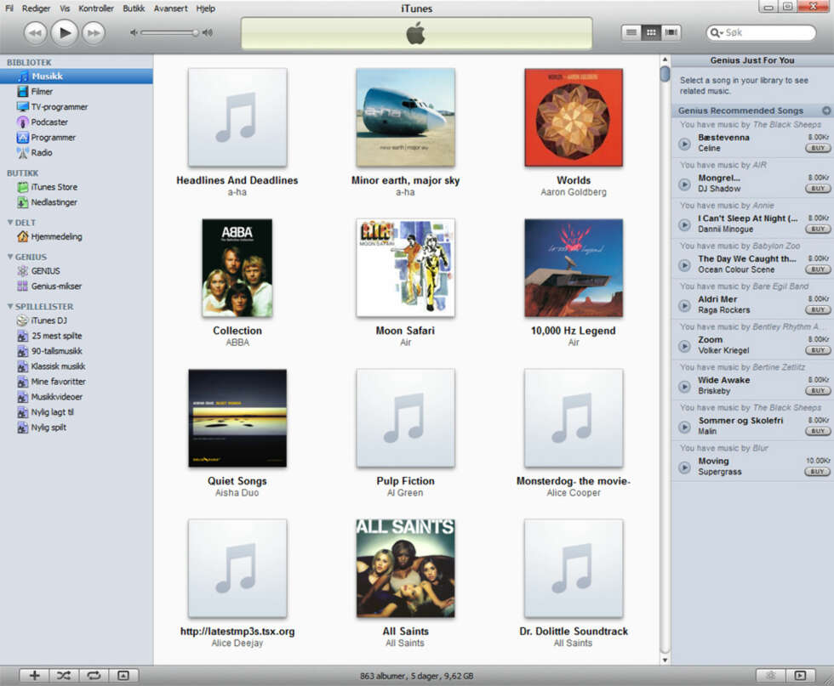Preview the song Bæstevenna by Celine
The height and width of the screenshot is (686, 834).
pyautogui.click(x=684, y=144)
